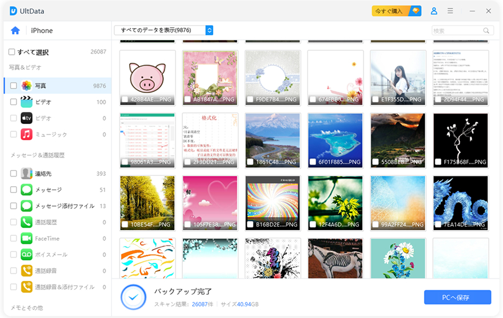
Task: Go to the Home icon
Action: [15, 30]
